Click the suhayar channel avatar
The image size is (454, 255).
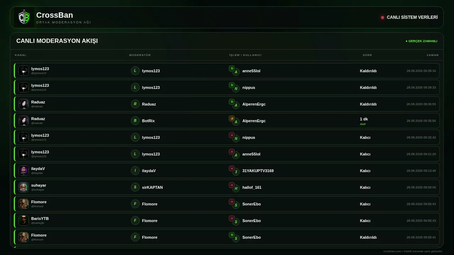point(23,187)
